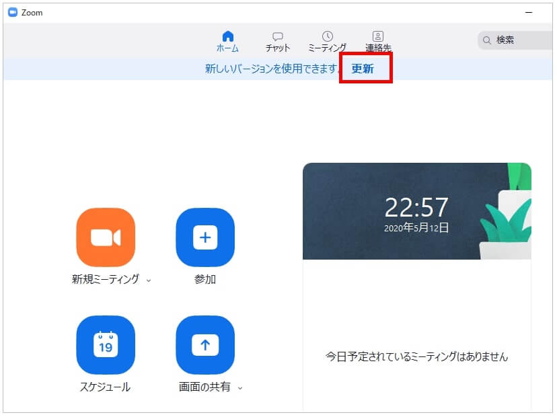Open the Contacts (連絡先) tab

378,42
